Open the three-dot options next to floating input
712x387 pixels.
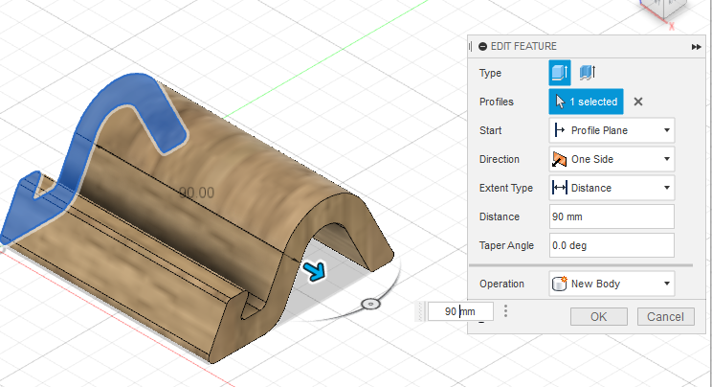coord(505,311)
